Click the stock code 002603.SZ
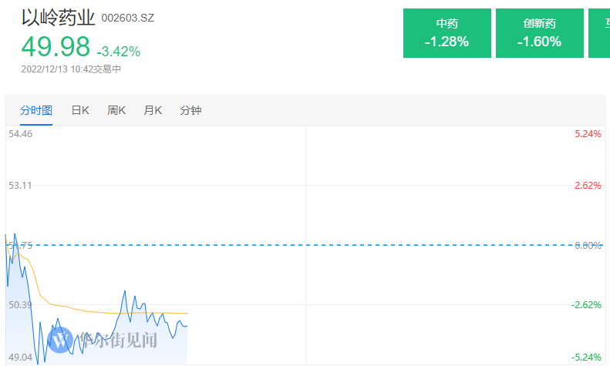 (127, 18)
